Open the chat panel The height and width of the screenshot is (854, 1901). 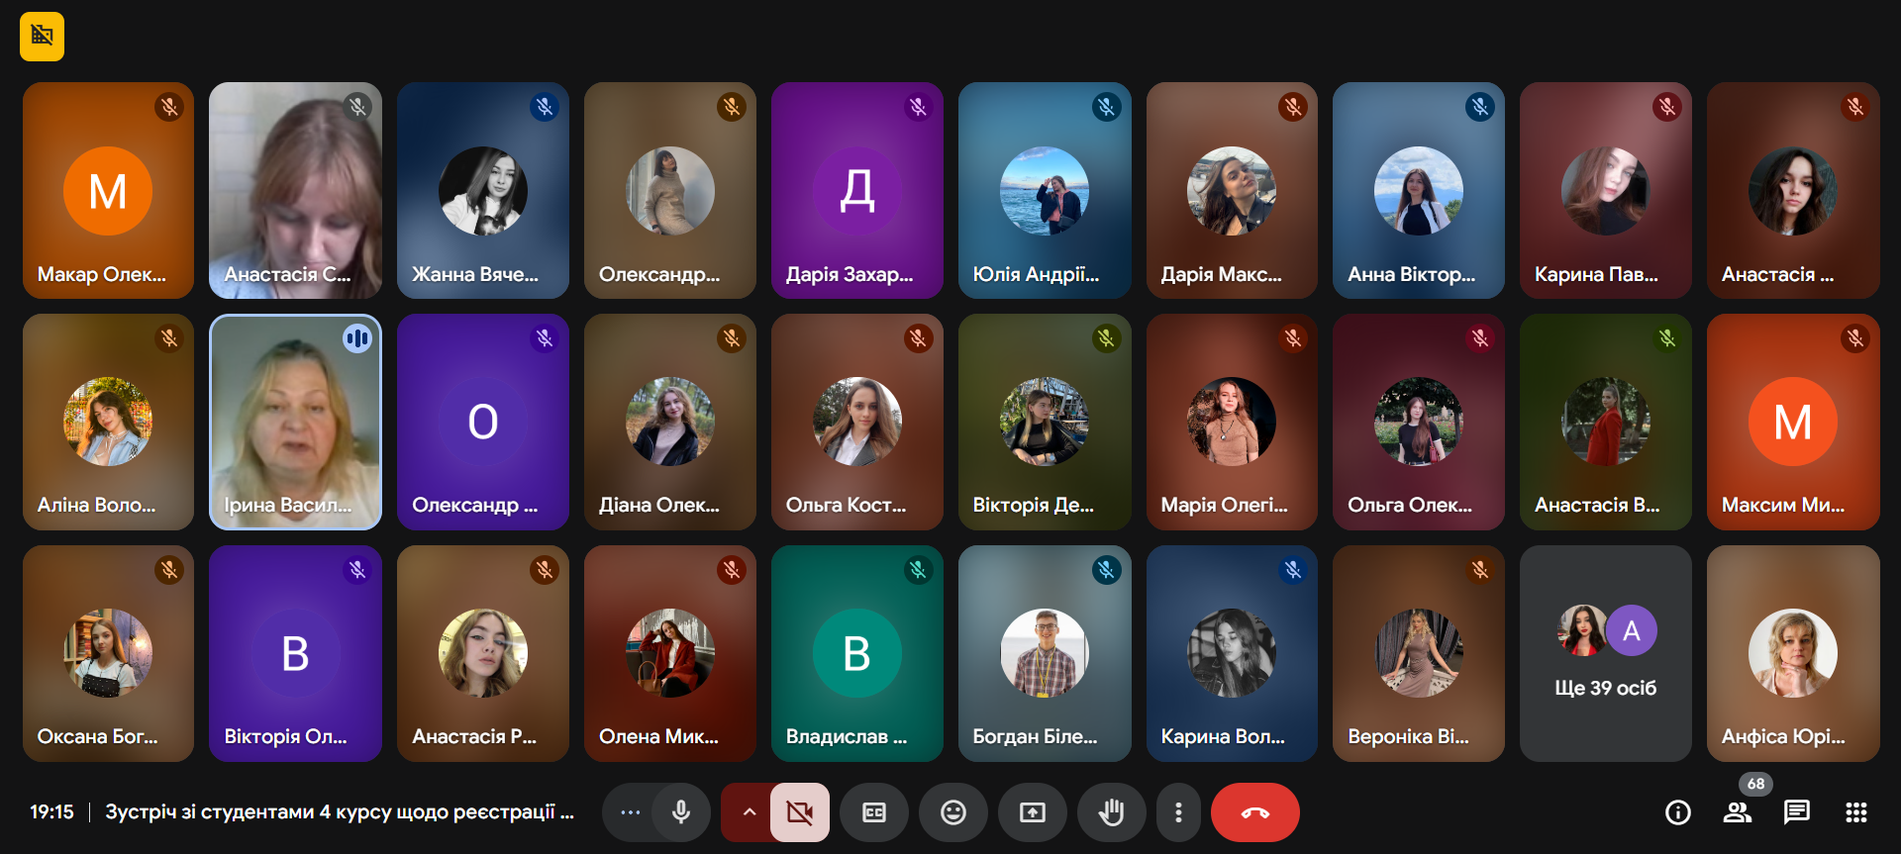[x=1796, y=812]
